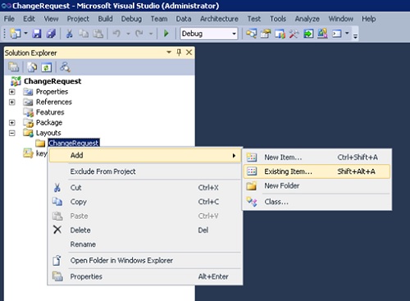Select Existing Item... in the Add submenu

coord(317,171)
